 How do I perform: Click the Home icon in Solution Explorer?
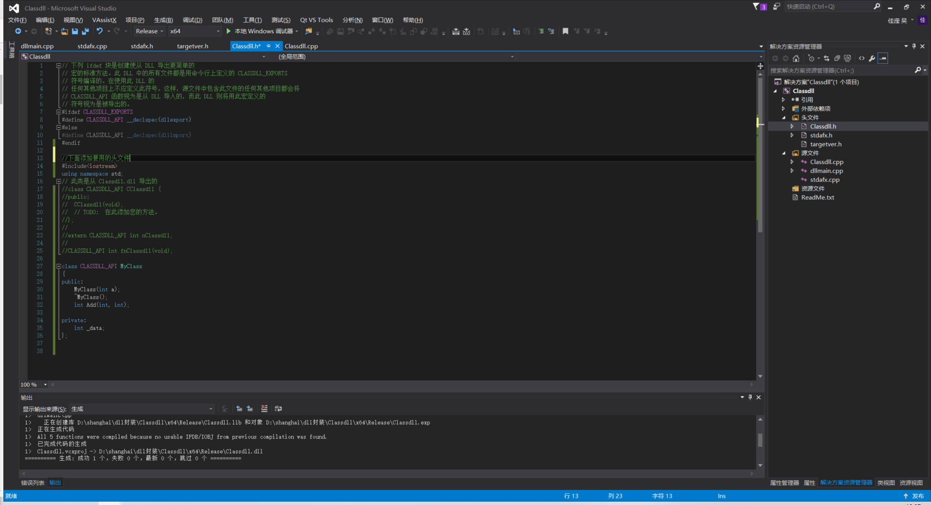[796, 58]
